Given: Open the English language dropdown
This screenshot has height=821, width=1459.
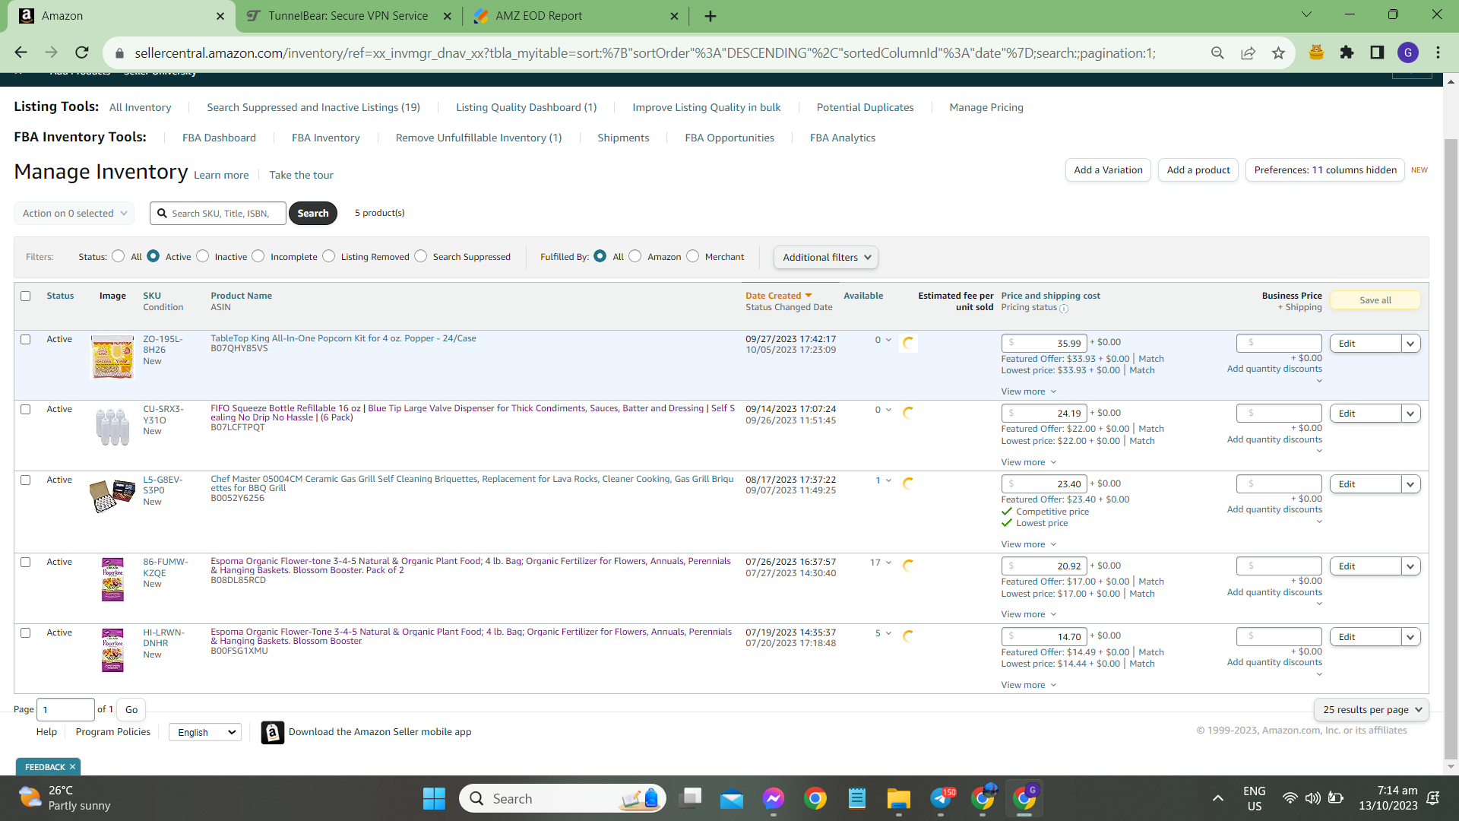Looking at the screenshot, I should [205, 732].
